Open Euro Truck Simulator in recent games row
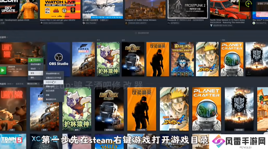This screenshot has height=149, width=268. click(133, 59)
